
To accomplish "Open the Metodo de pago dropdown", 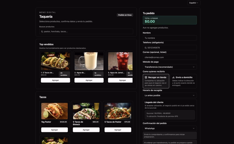I will [x=170, y=67].
